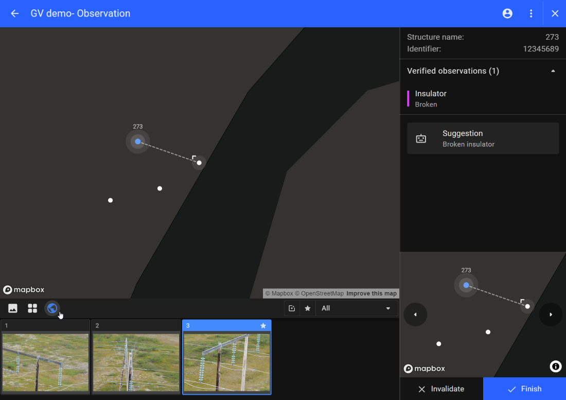Click the Improve this map link
566x400 pixels.
372,293
